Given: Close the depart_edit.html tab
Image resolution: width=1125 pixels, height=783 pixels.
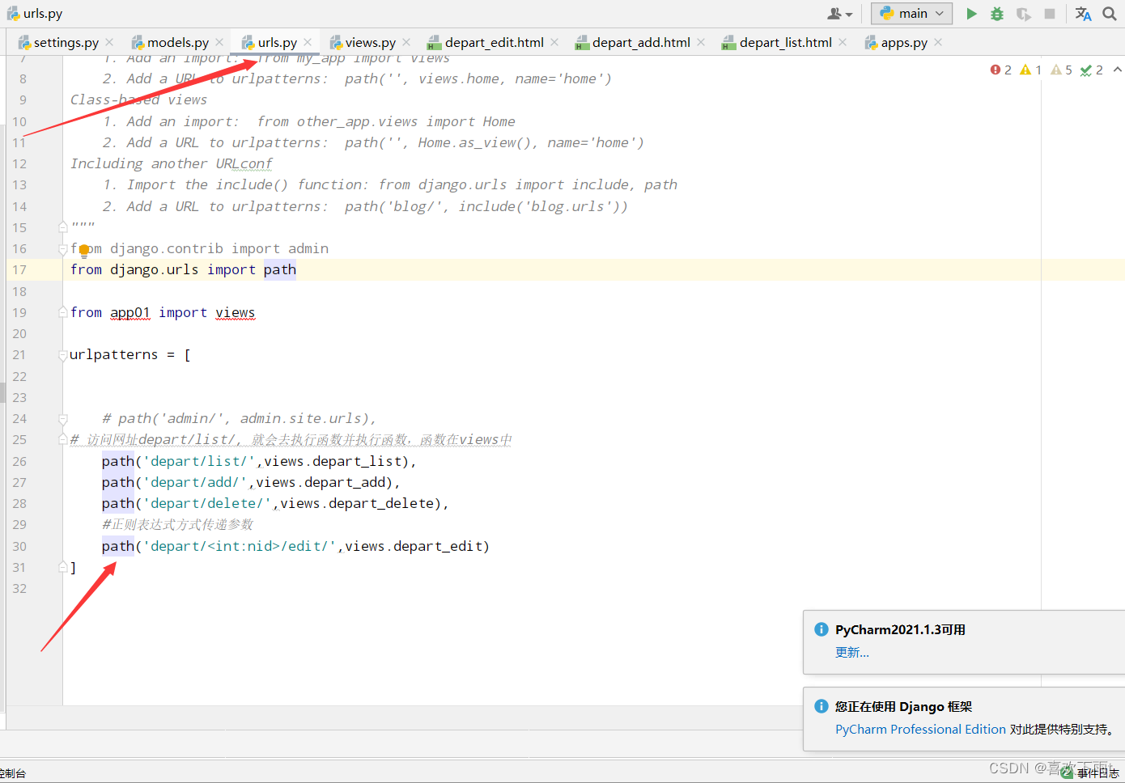Looking at the screenshot, I should pos(554,42).
